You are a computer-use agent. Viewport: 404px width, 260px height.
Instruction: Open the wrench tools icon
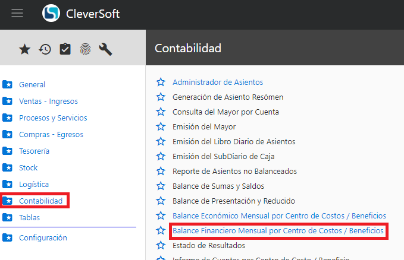[105, 49]
